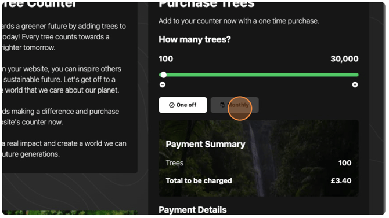Click the Trees row label in summary

(175, 163)
